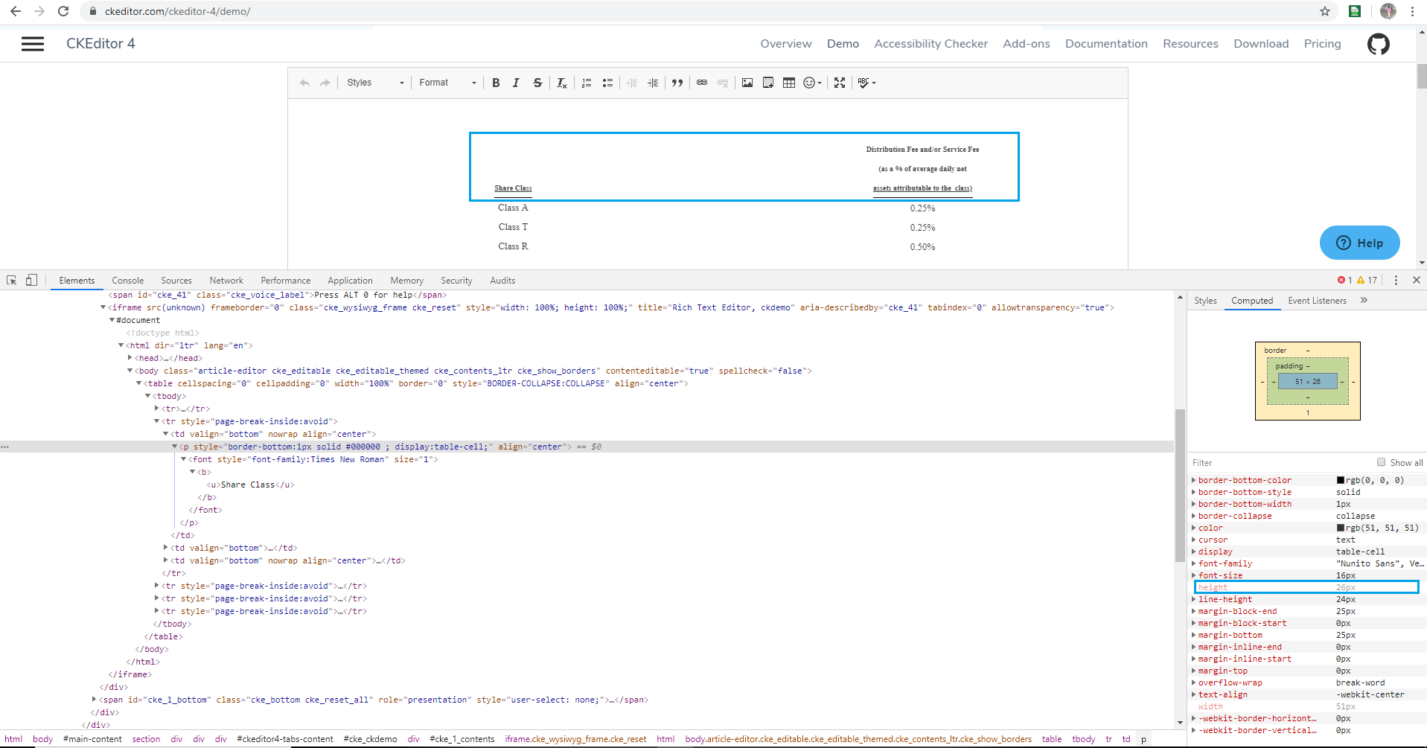The image size is (1427, 748).
Task: Open the Event Listeners tab
Action: coord(1317,301)
